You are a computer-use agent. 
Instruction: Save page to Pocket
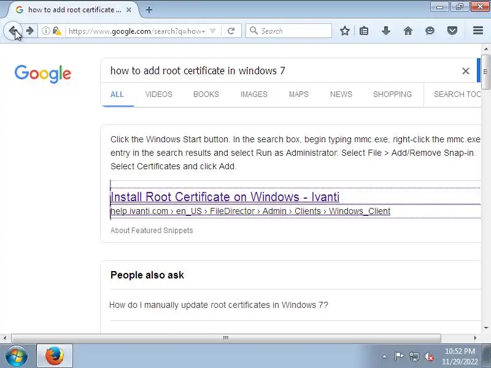point(452,31)
